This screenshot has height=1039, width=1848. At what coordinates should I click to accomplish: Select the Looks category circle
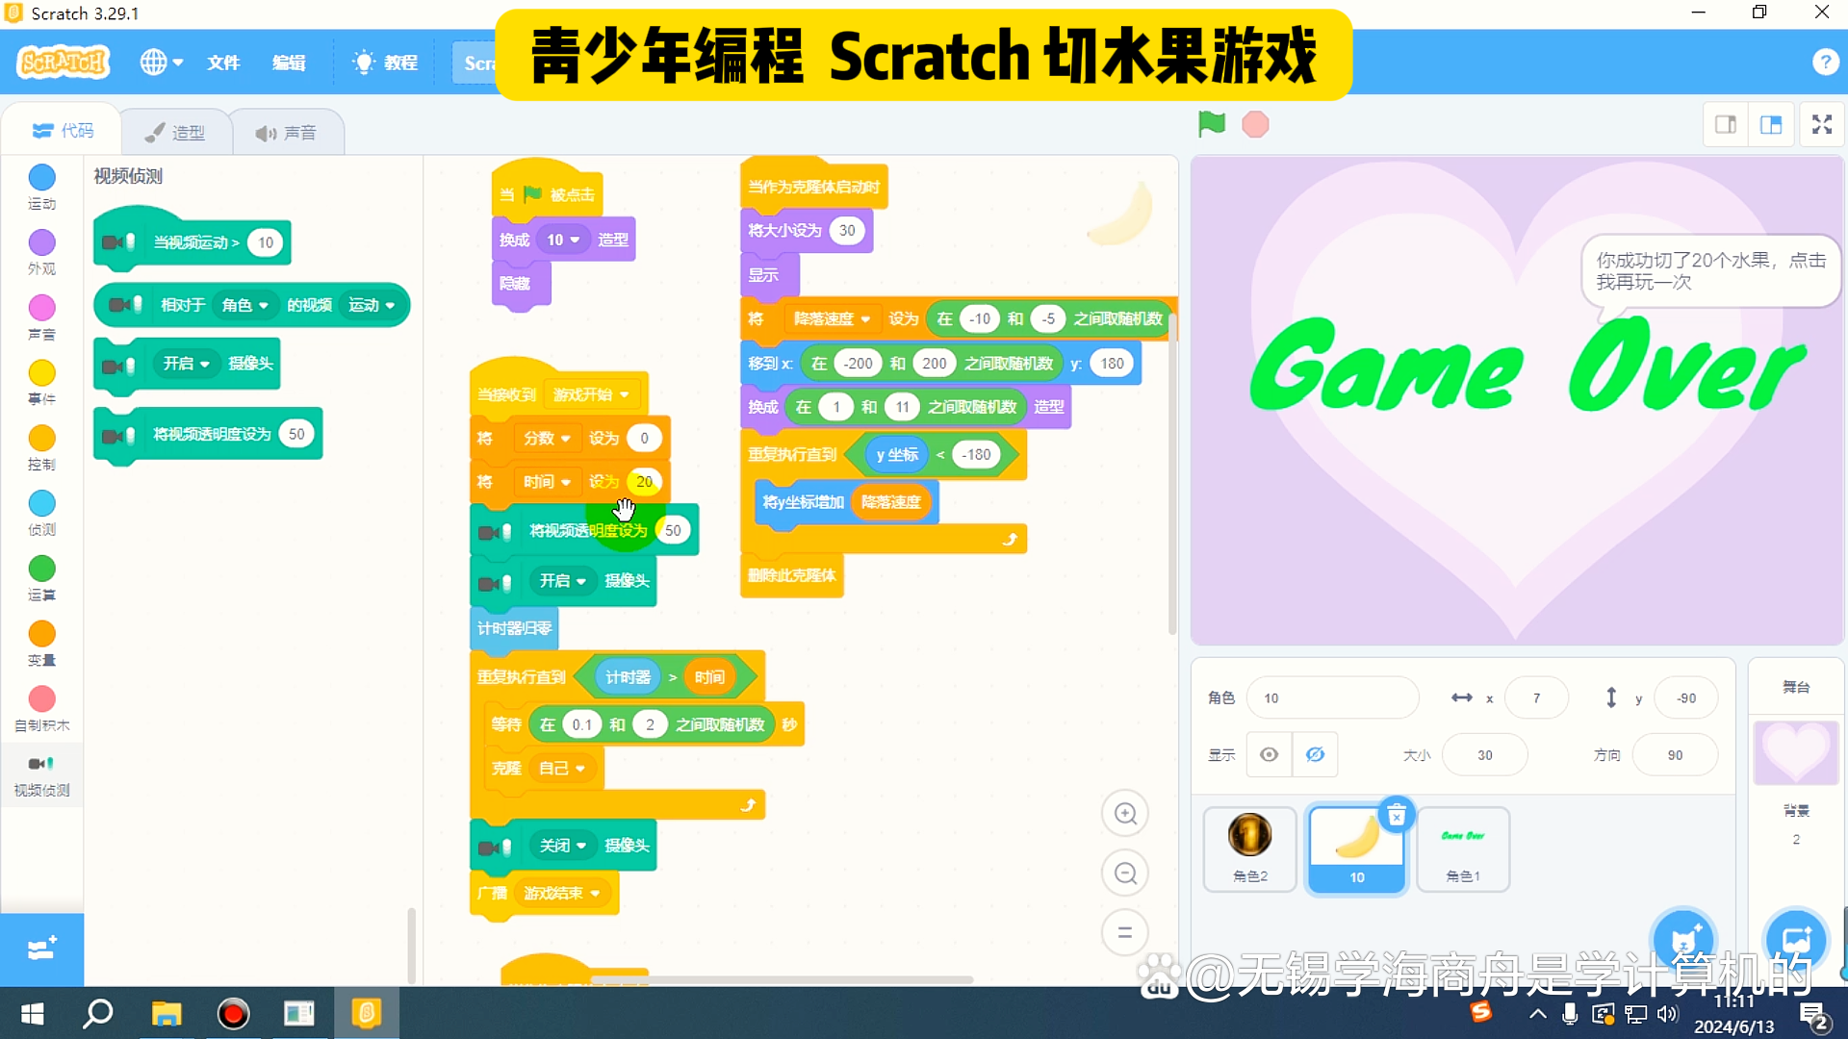point(41,242)
